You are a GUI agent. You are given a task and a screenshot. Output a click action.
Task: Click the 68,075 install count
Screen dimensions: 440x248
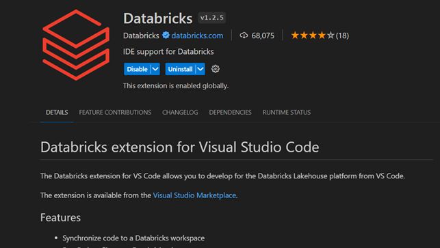263,36
